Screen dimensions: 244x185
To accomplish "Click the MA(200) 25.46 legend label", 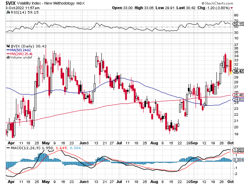I will pyautogui.click(x=21, y=54).
